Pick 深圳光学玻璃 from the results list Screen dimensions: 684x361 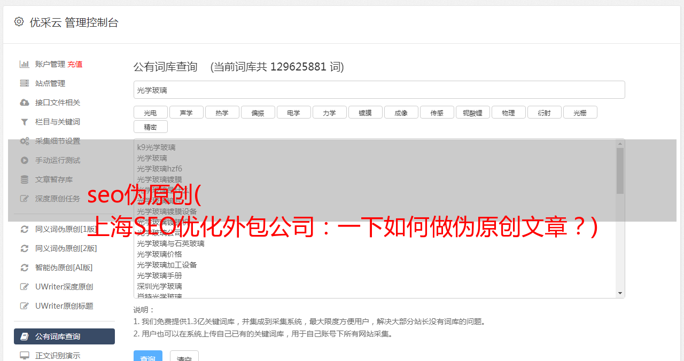(x=159, y=286)
